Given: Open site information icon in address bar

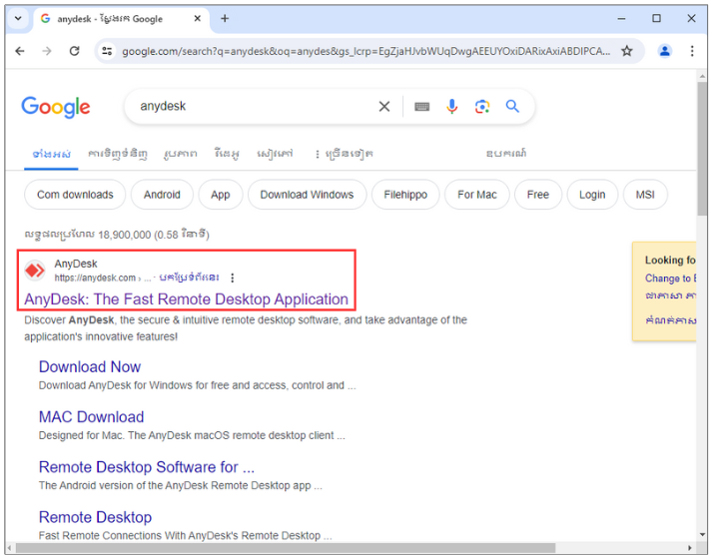Looking at the screenshot, I should (107, 51).
